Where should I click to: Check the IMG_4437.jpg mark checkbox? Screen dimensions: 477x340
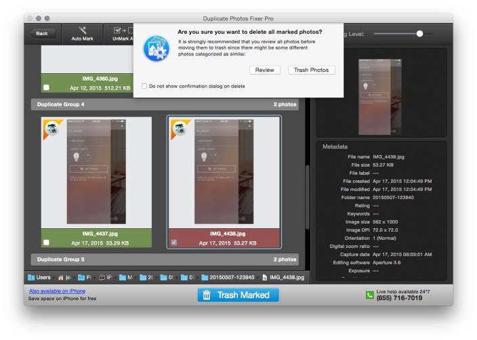point(45,242)
